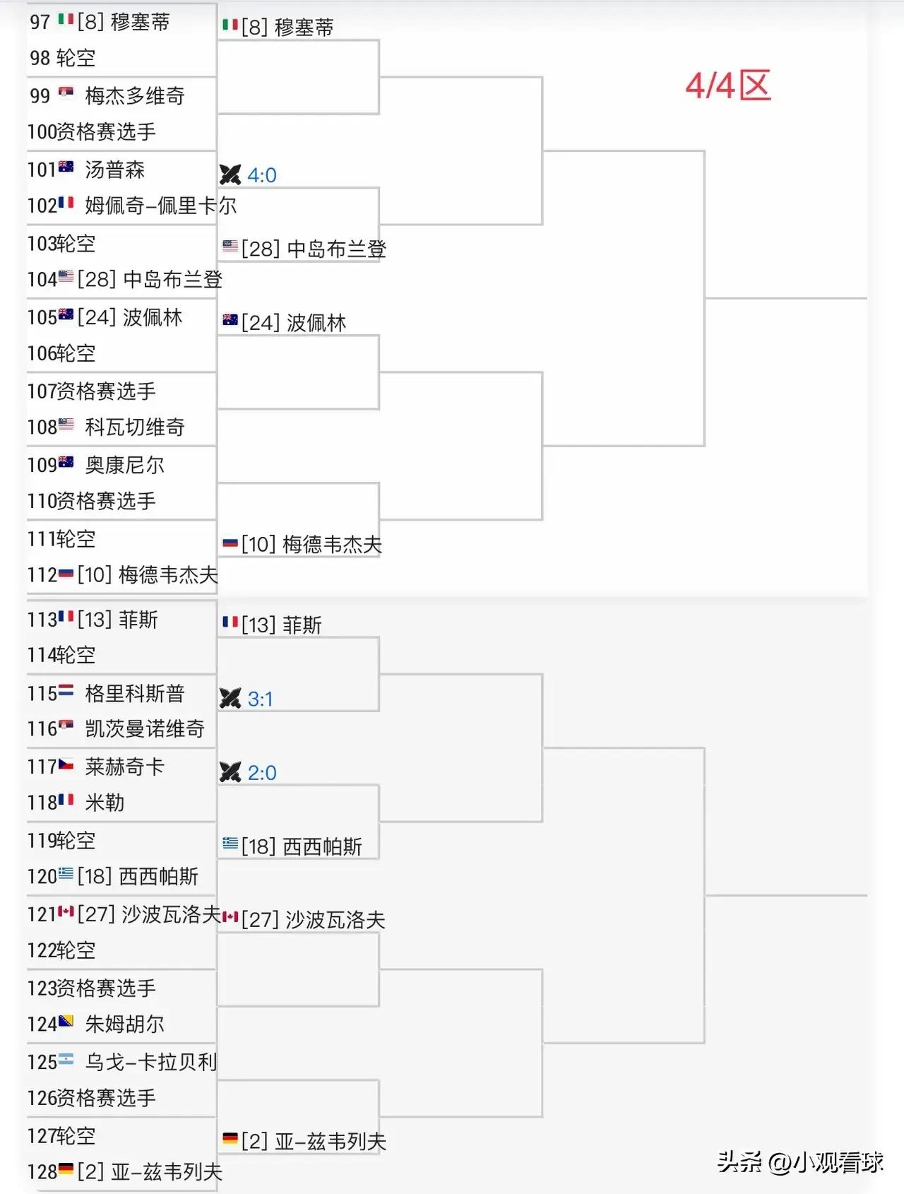
Task: Click the Australian flag beside second-round 波佩林
Action: (230, 321)
